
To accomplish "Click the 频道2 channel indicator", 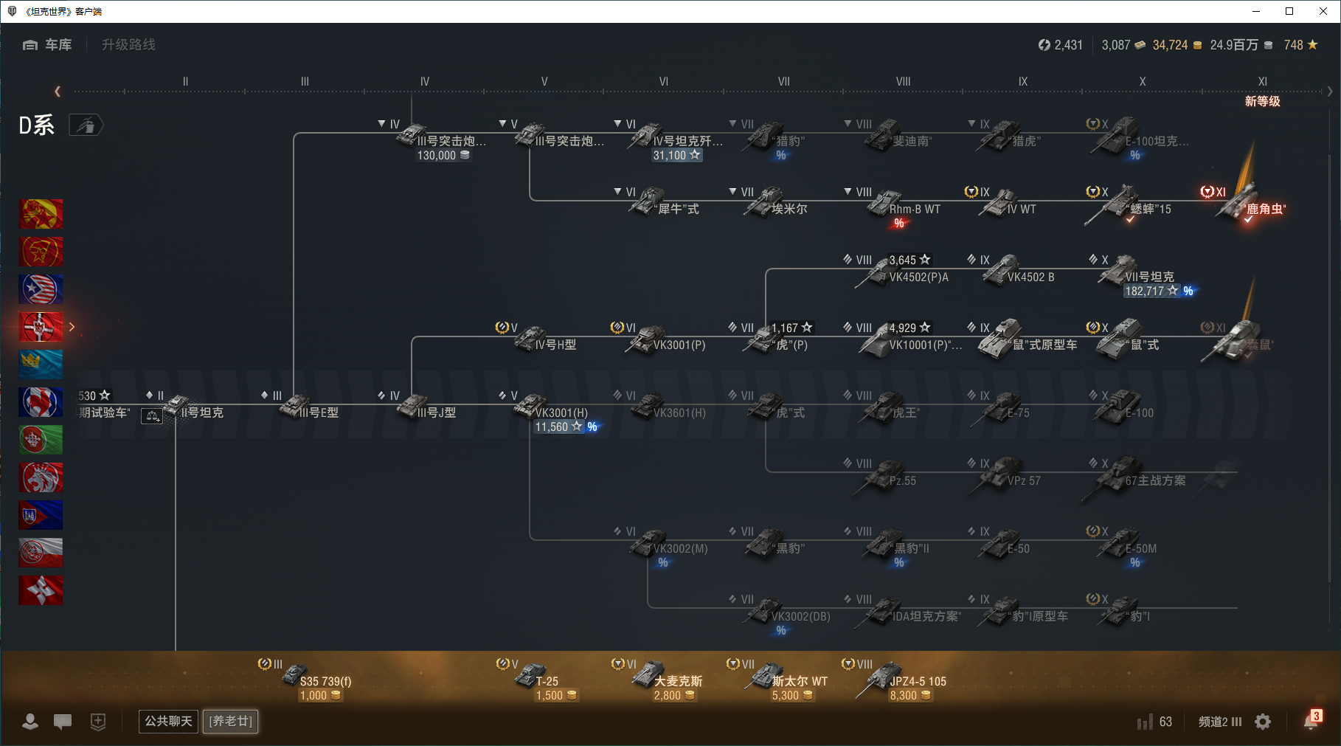I will (1220, 722).
